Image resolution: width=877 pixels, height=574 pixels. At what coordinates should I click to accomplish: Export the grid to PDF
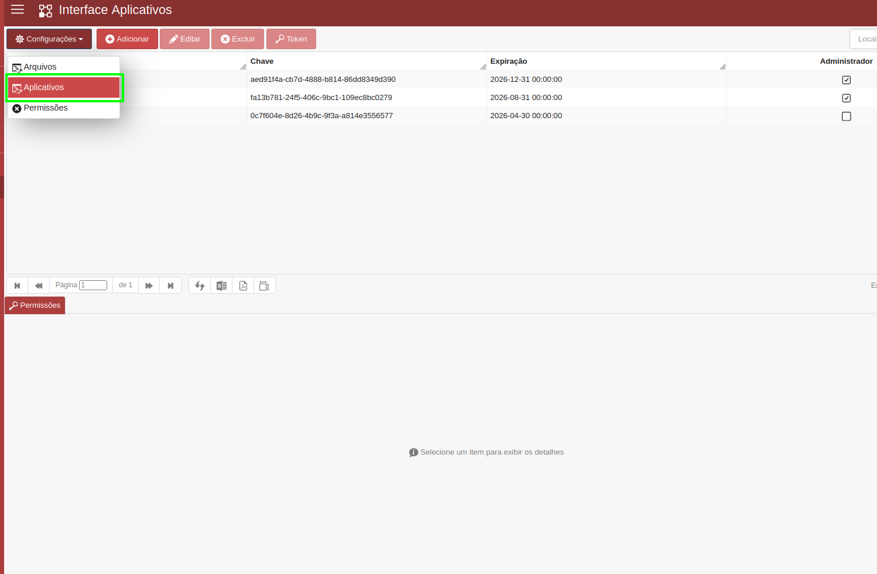click(x=243, y=286)
